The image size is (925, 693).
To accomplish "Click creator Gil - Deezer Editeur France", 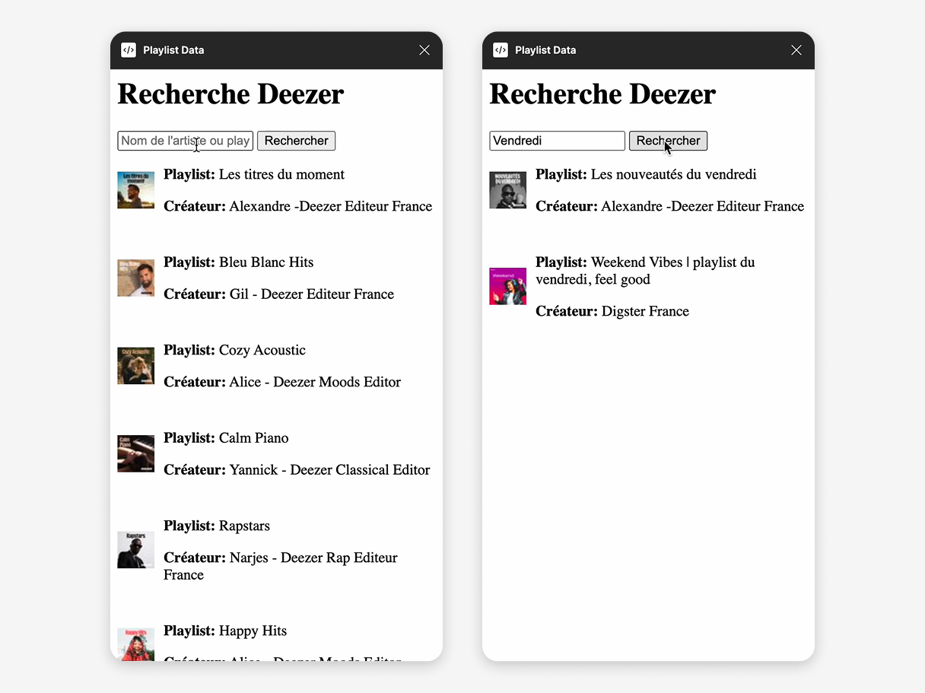I will click(x=312, y=294).
